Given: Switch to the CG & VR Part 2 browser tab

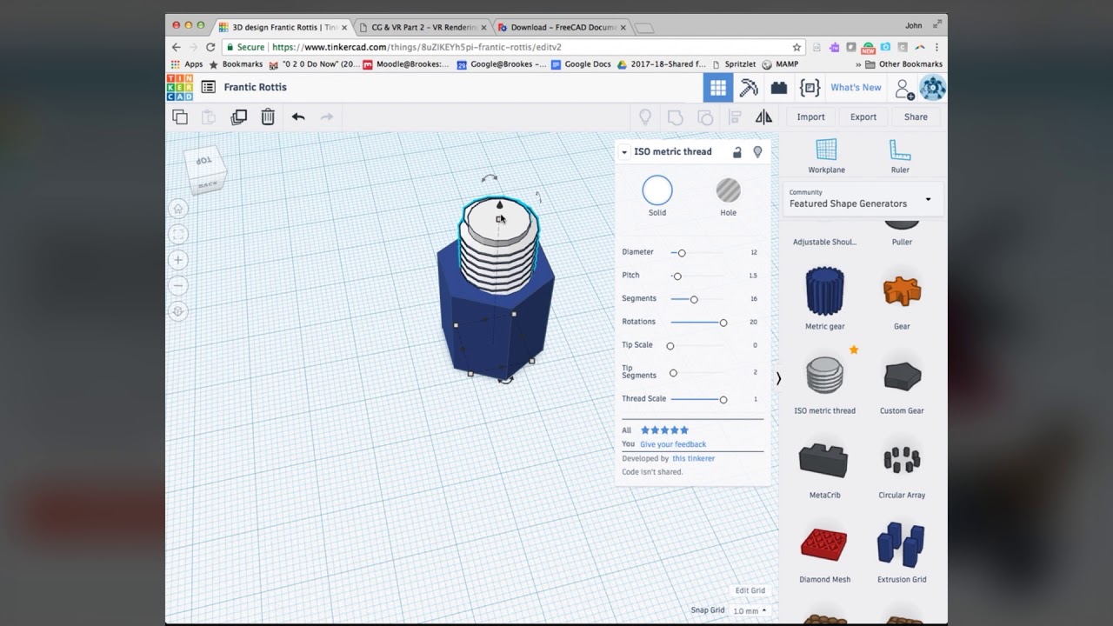Looking at the screenshot, I should (423, 27).
